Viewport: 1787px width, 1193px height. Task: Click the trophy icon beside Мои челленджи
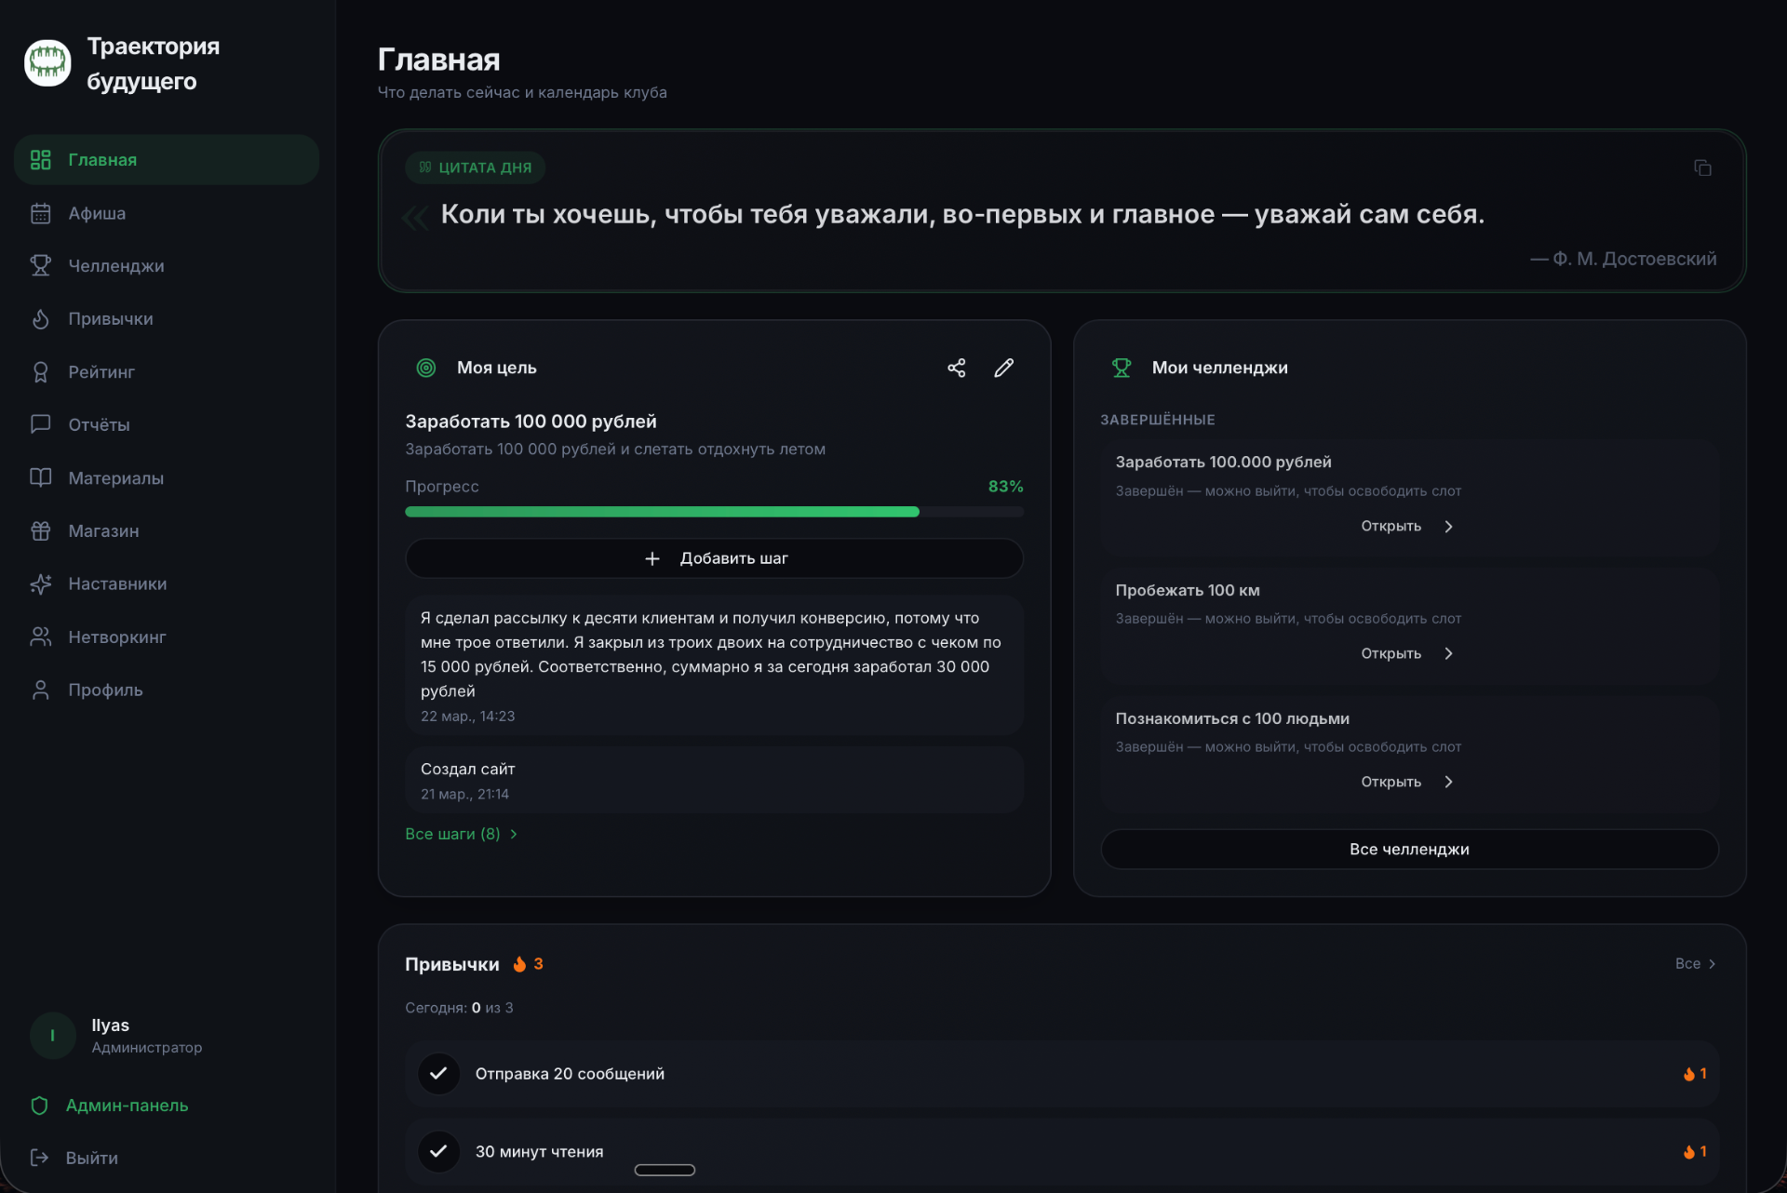tap(1122, 368)
